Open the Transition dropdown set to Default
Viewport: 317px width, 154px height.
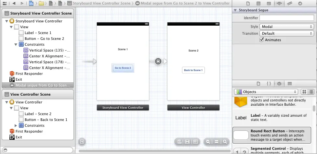[286, 33]
